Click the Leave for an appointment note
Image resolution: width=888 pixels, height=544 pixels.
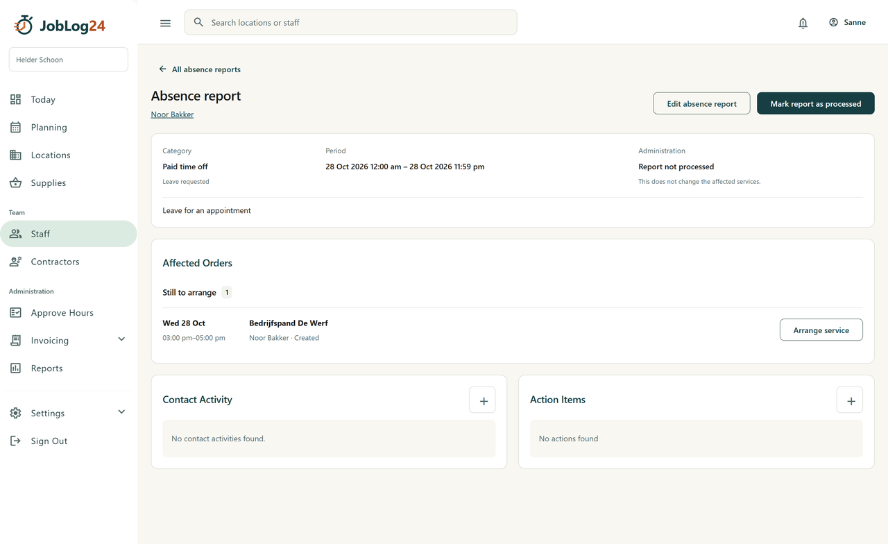207,210
